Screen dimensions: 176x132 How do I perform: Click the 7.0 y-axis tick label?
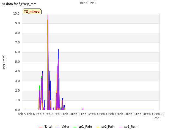[17, 43]
